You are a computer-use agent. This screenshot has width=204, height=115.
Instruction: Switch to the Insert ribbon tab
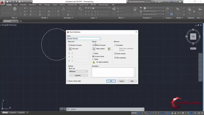(x=16, y=5)
